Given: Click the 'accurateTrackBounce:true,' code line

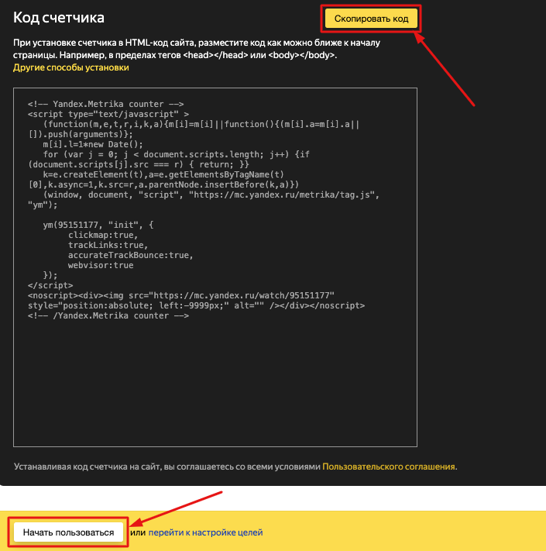Looking at the screenshot, I should click(131, 255).
